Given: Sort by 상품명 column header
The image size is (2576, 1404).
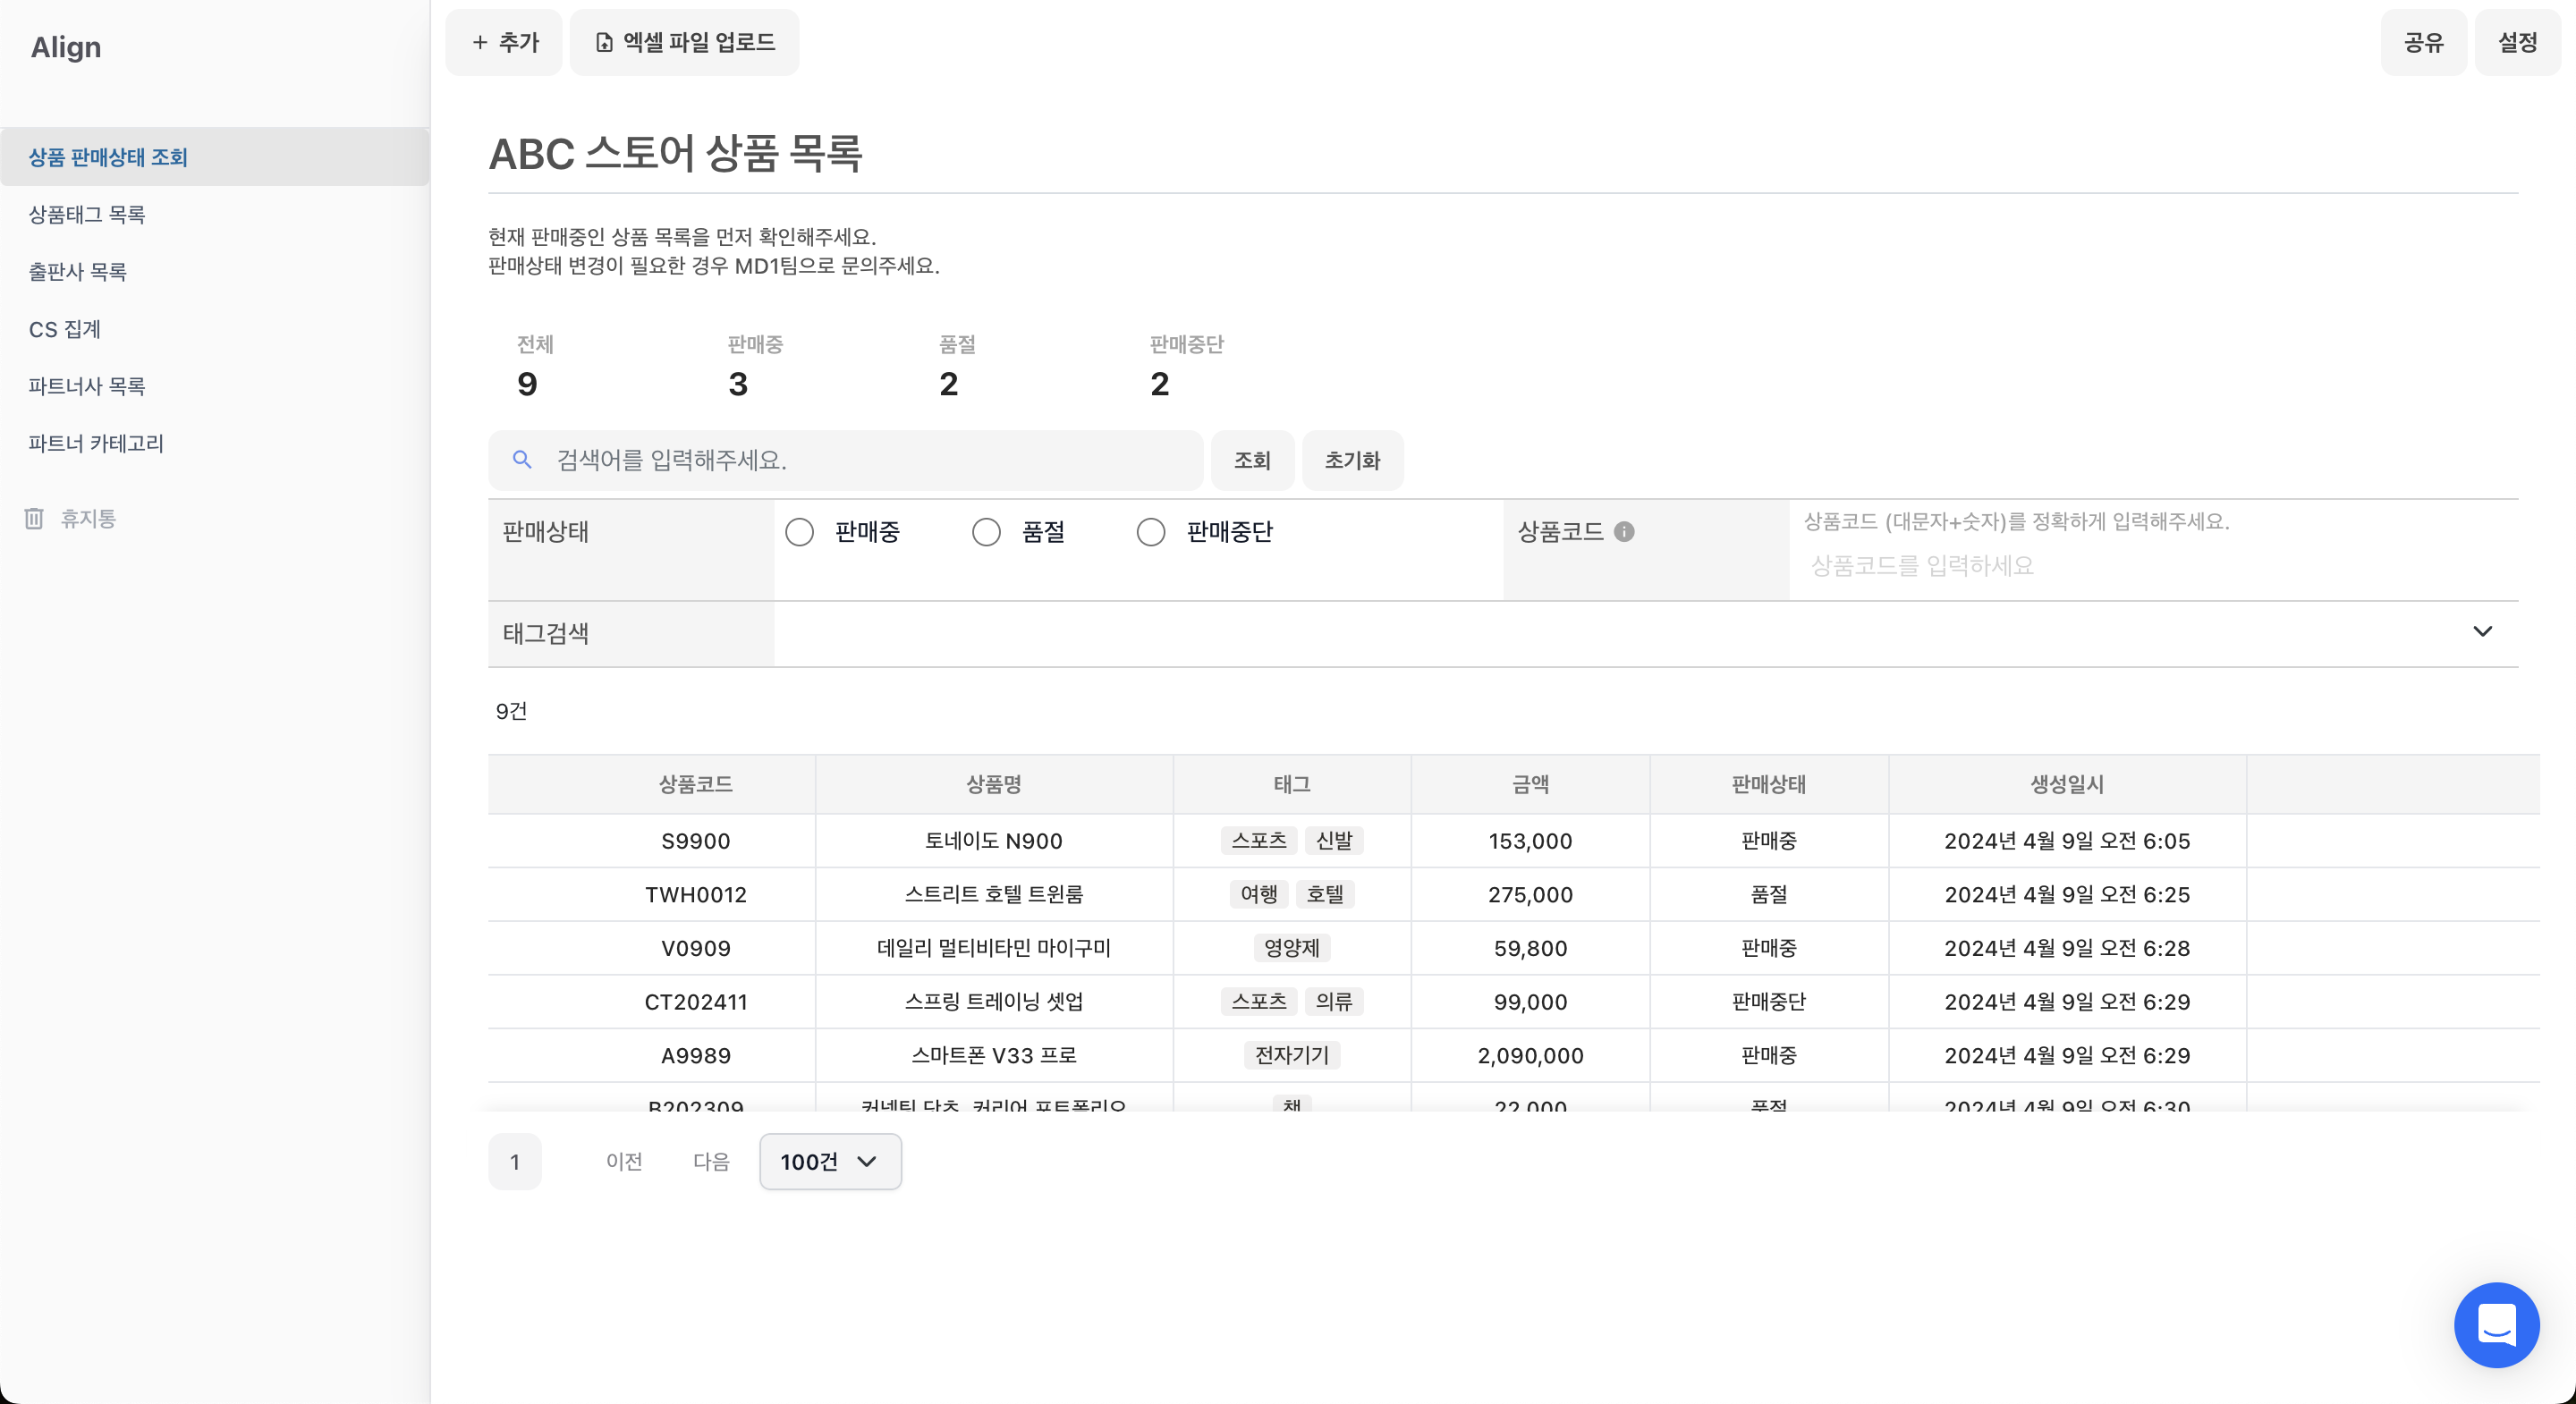Looking at the screenshot, I should [993, 785].
